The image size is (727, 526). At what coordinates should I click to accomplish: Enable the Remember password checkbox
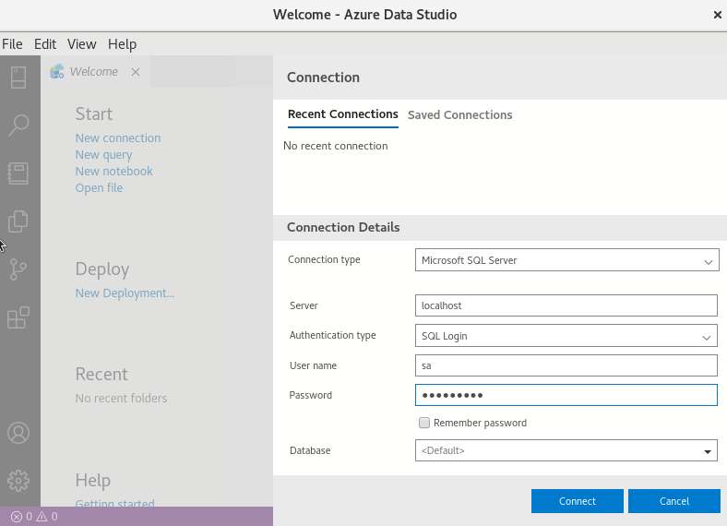[x=424, y=423]
